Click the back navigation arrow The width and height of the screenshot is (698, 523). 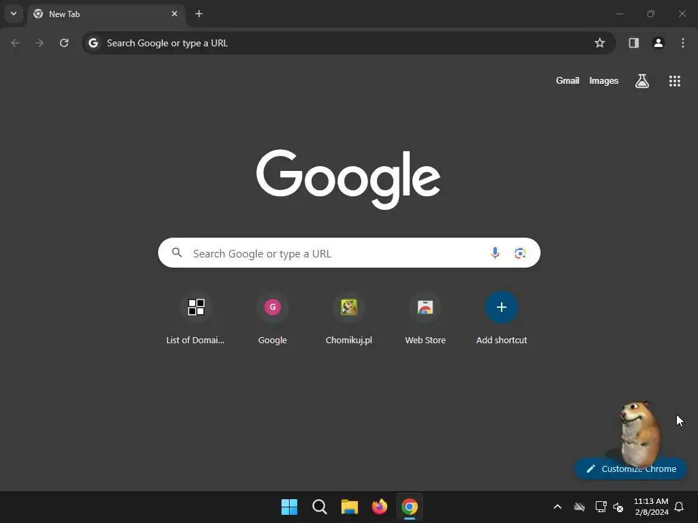tap(15, 43)
